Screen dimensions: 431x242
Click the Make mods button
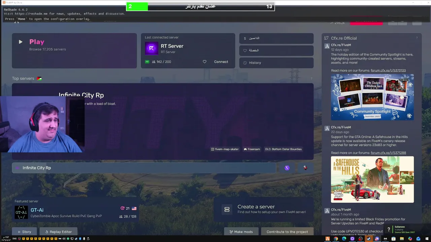click(x=241, y=232)
